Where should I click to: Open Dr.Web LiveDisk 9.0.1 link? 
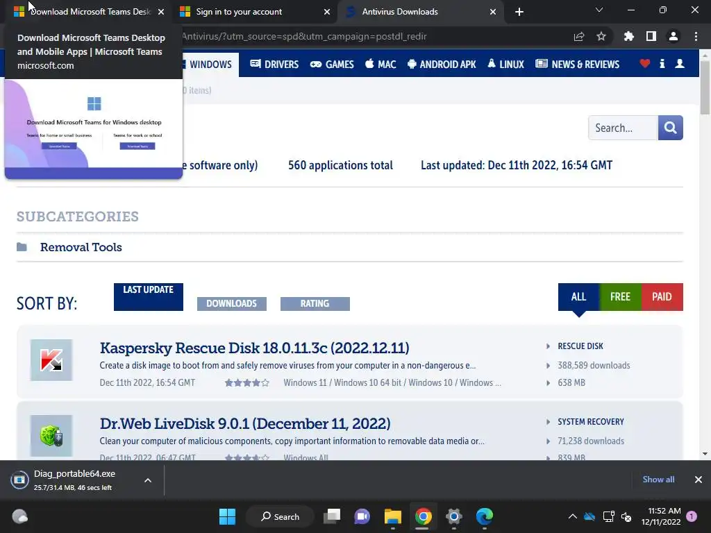pyautogui.click(x=245, y=424)
